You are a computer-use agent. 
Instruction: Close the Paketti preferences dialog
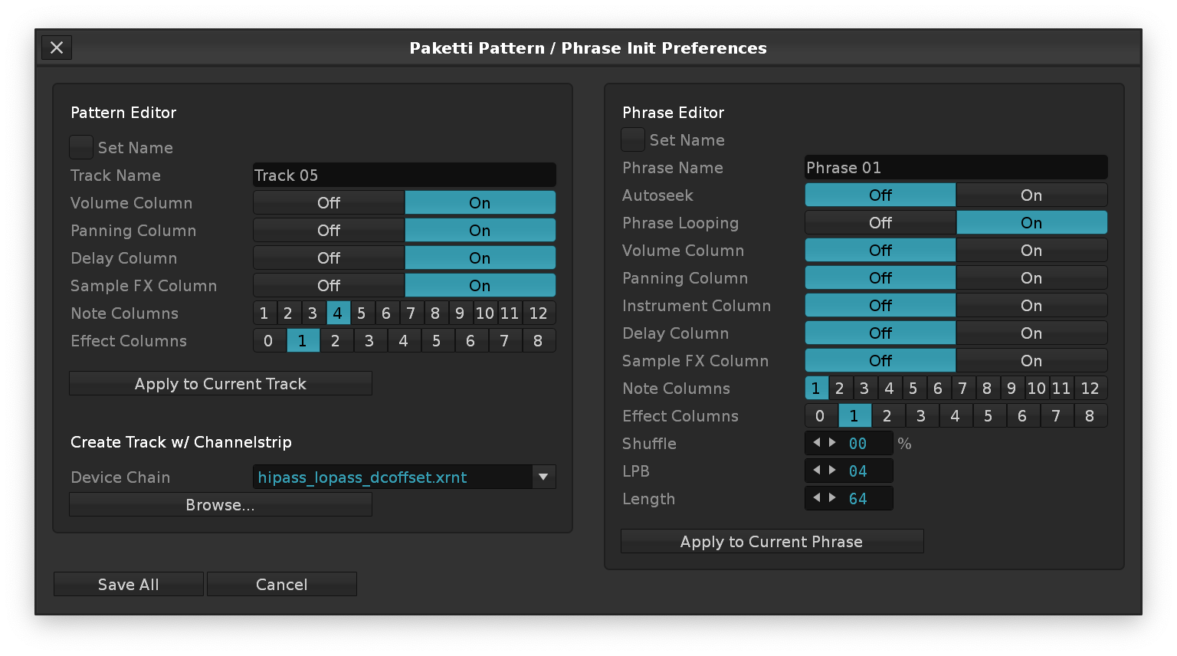[x=57, y=48]
